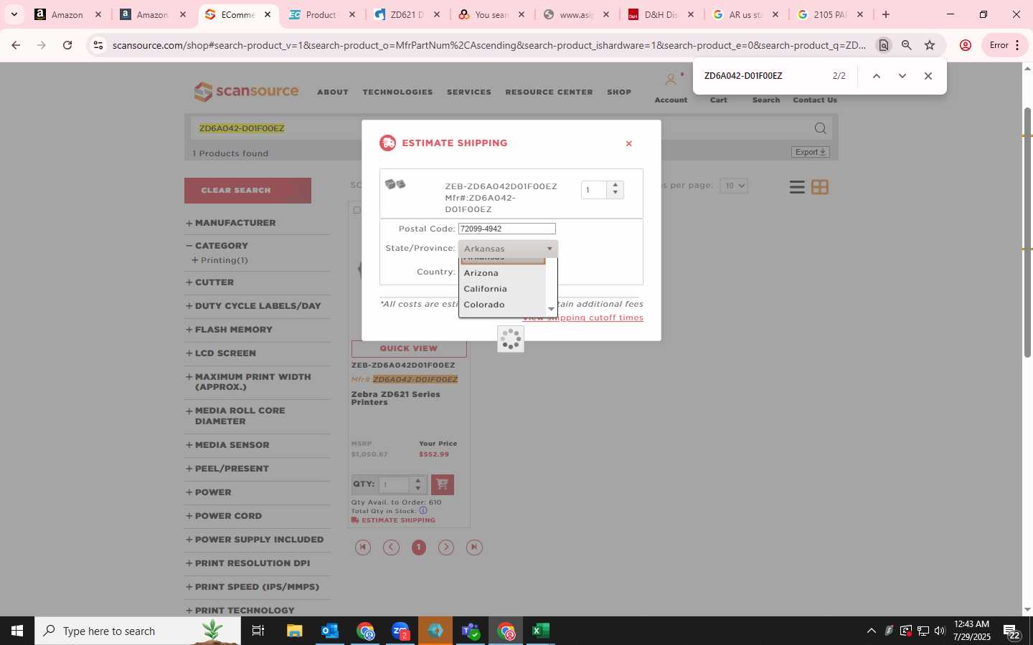Go to previous find match
This screenshot has height=645, width=1033.
point(876,76)
